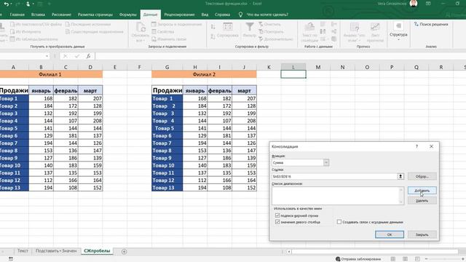
Task: Click the Удалить button
Action: pyautogui.click(x=422, y=201)
